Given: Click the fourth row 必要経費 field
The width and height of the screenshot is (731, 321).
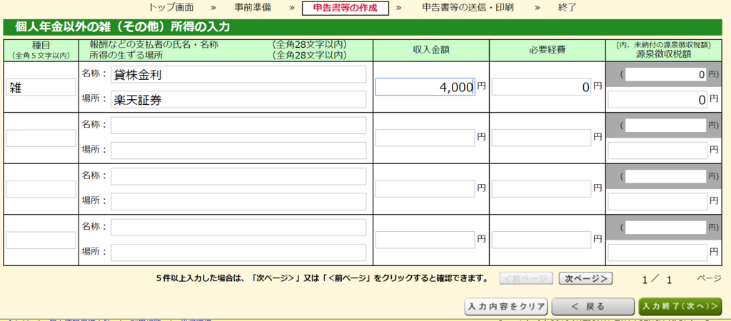Looking at the screenshot, I should (541, 240).
